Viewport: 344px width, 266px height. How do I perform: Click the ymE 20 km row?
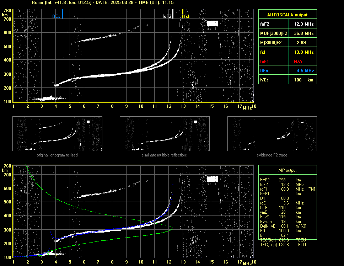pyautogui.click(x=281, y=212)
